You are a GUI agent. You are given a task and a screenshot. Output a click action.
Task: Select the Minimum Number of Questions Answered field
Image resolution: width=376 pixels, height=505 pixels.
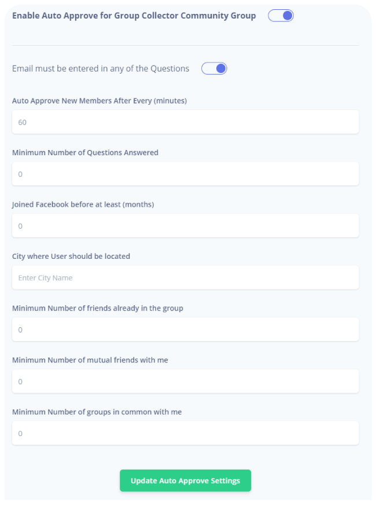coord(185,174)
